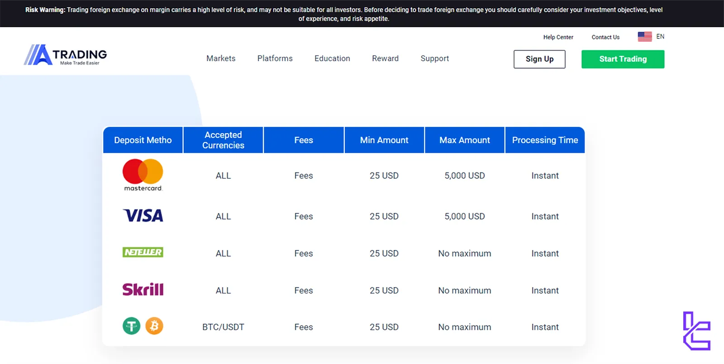Open the Markets menu

pos(221,58)
